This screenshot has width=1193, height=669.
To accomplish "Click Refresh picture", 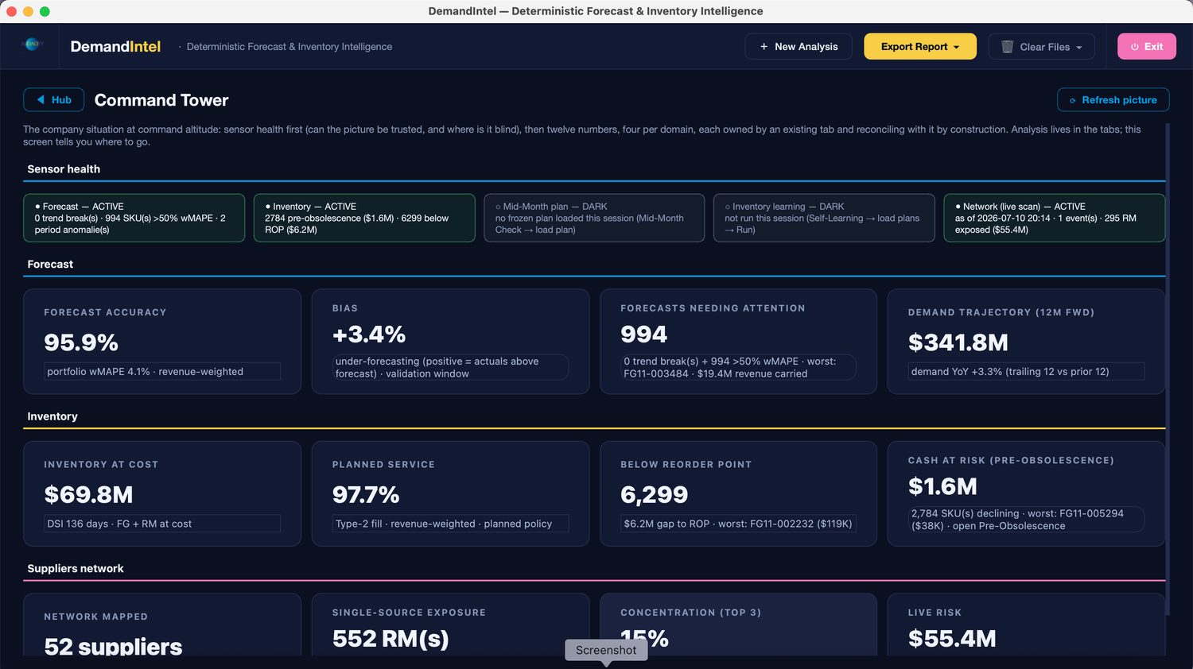I will pos(1113,99).
